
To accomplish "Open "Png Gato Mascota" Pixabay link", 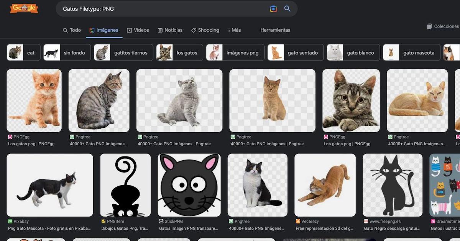I will 49,228.
